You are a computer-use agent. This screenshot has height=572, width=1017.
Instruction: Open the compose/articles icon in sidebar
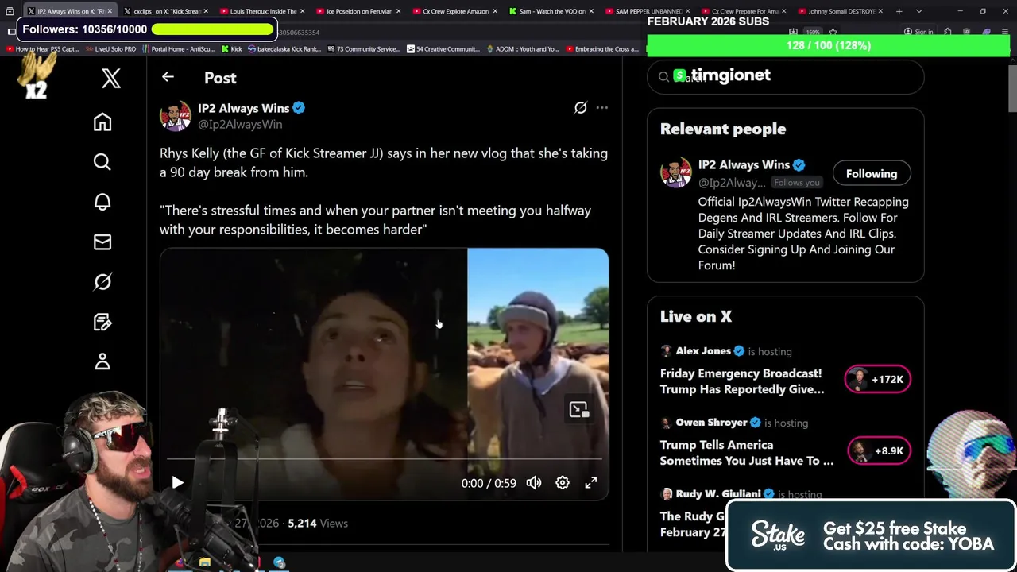(102, 322)
